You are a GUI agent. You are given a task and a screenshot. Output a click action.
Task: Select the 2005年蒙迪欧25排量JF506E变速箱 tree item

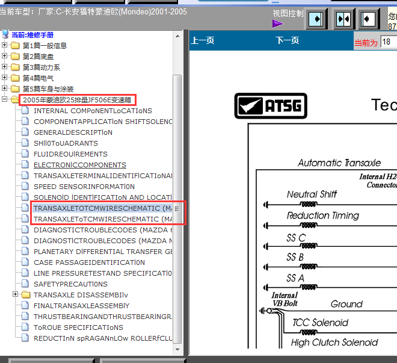(x=77, y=100)
